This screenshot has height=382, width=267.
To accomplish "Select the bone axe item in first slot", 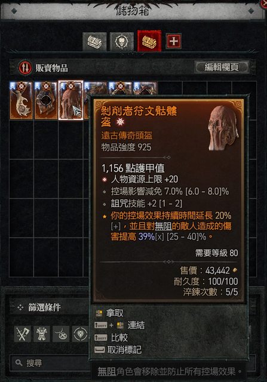I will click(22, 100).
